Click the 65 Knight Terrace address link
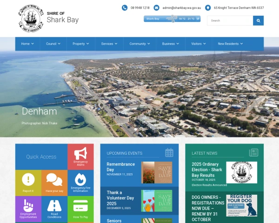This screenshot has width=279, height=223. [239, 8]
